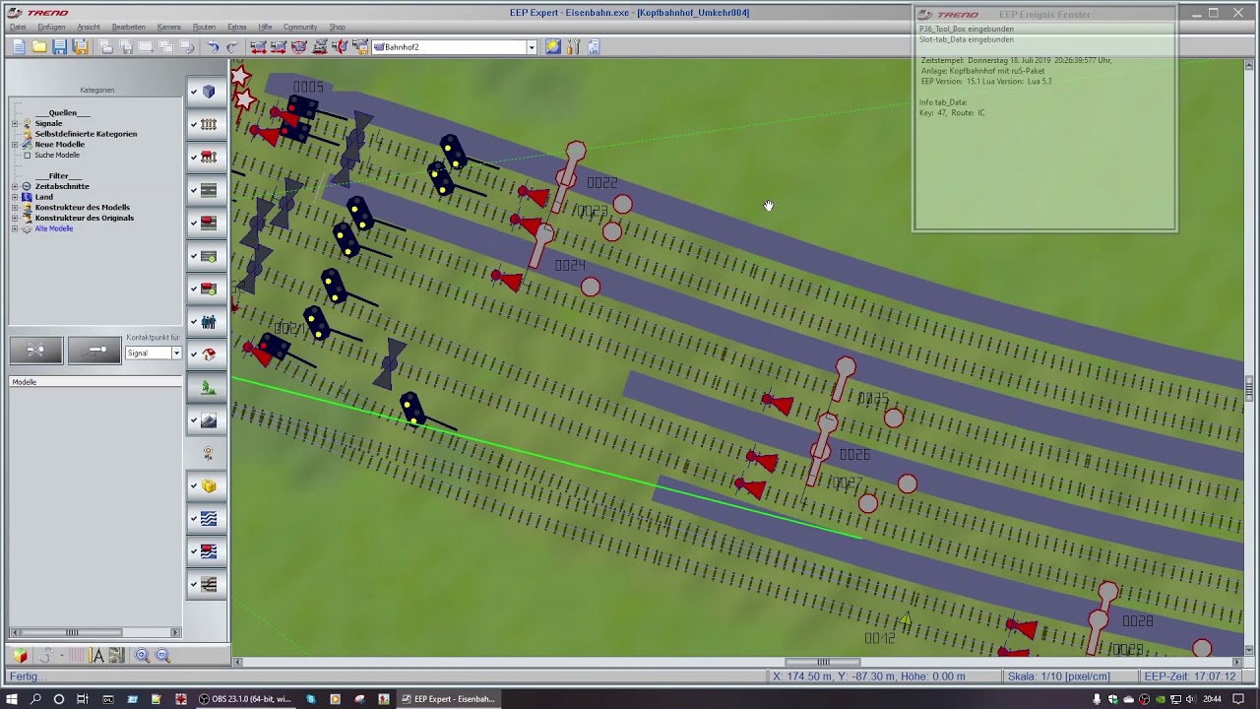This screenshot has width=1260, height=709.
Task: Select the rail track editor icon
Action: (x=209, y=125)
